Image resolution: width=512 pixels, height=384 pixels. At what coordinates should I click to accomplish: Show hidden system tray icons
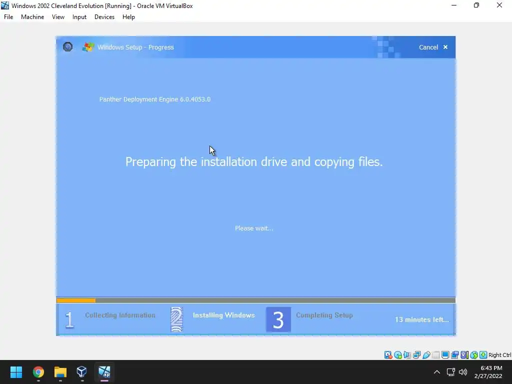click(x=436, y=372)
